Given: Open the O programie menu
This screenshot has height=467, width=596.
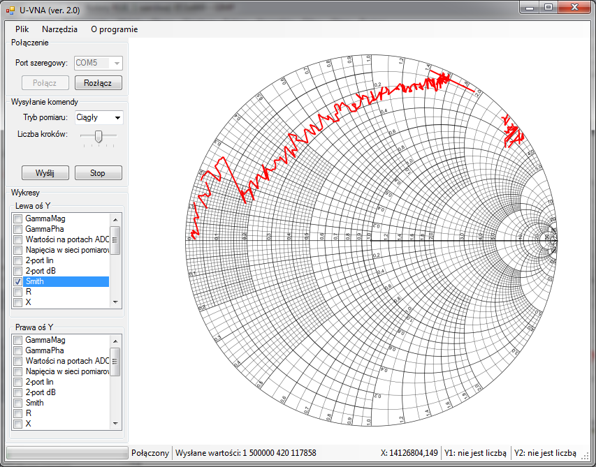Looking at the screenshot, I should [114, 29].
